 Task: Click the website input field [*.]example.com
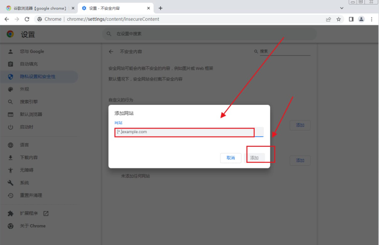coord(189,132)
